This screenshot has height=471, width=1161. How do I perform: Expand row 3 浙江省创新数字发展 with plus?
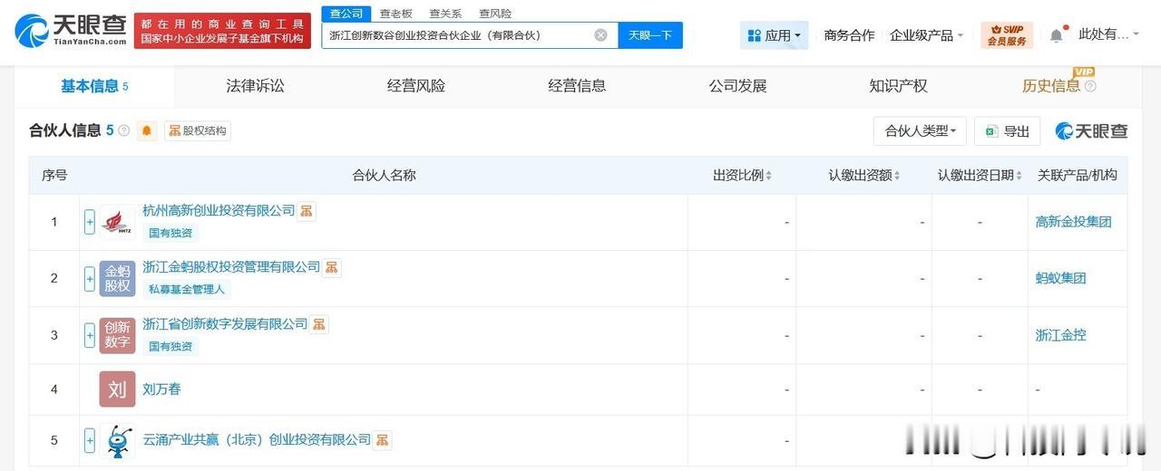pos(90,335)
